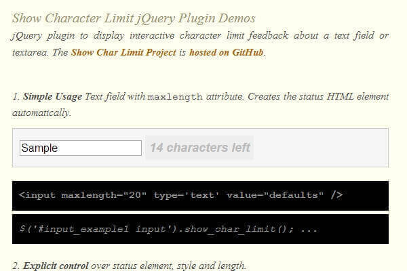Click value="defaults" in the HTML snippet
Viewport: 407px width, 271px height.
click(x=275, y=196)
